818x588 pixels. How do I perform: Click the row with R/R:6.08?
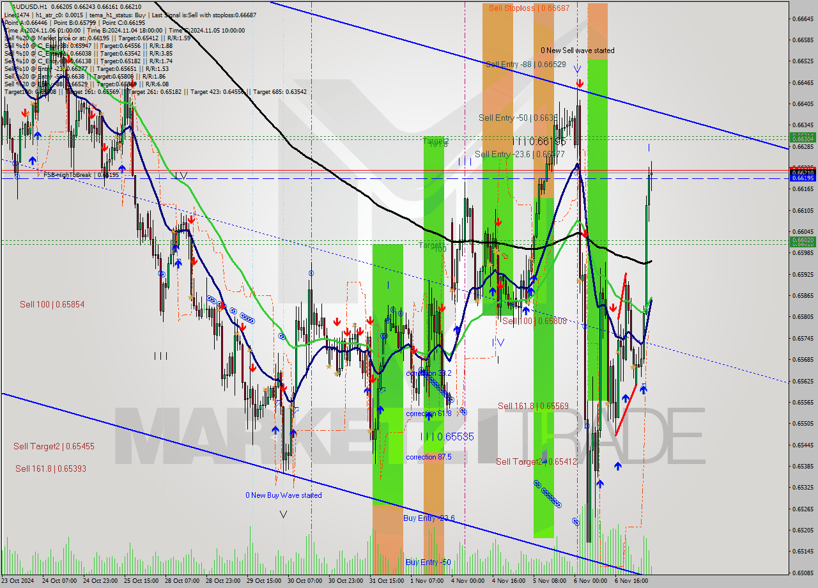[86, 84]
